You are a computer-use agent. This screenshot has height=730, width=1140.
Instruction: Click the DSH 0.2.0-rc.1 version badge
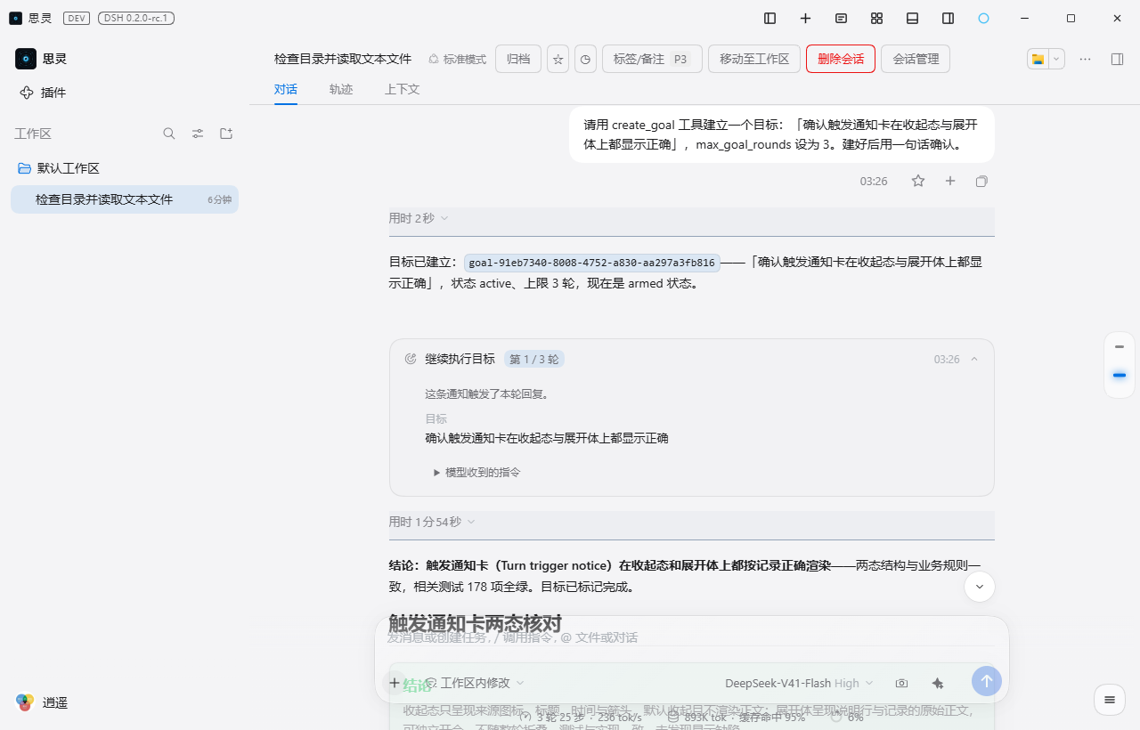(x=136, y=18)
